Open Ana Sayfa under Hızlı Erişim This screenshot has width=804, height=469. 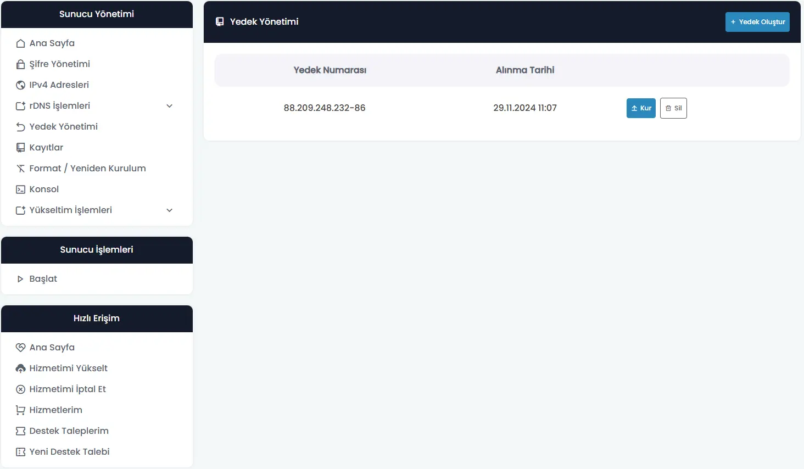pos(52,348)
